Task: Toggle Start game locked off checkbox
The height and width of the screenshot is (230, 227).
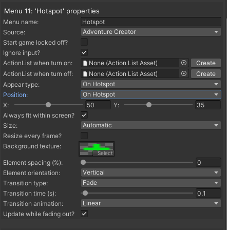Action: pyautogui.click(x=84, y=42)
